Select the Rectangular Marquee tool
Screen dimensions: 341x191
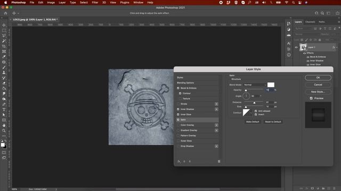[4, 30]
